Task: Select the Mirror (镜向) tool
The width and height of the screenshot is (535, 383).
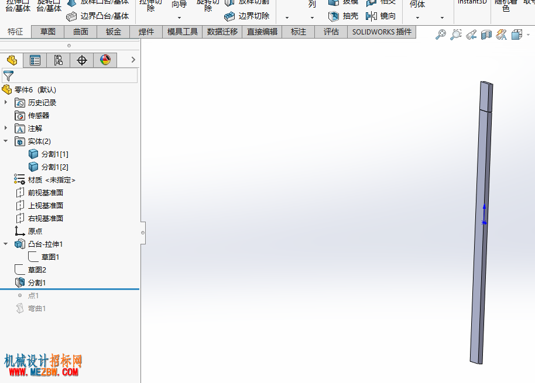Action: click(x=380, y=16)
